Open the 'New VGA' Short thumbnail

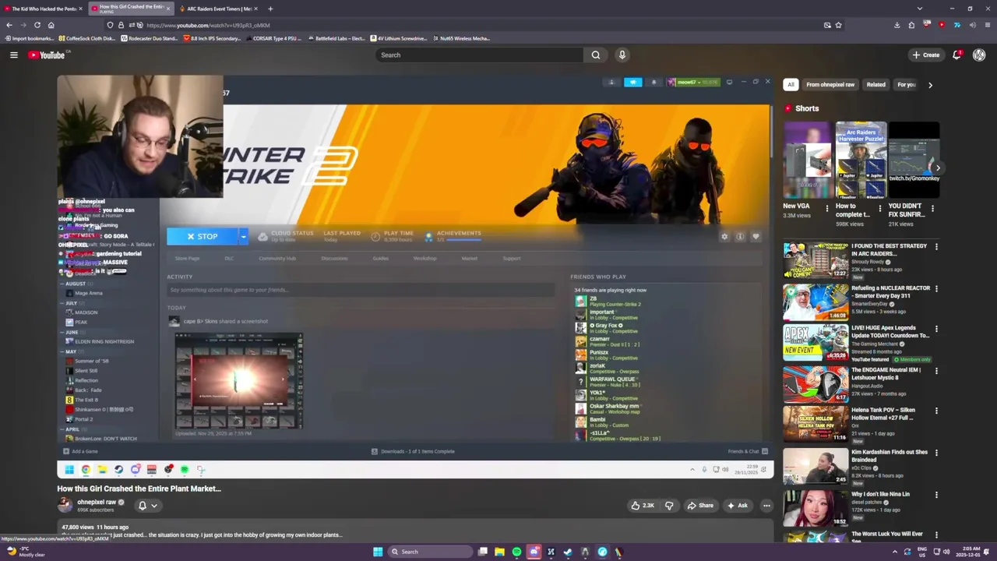click(808, 160)
